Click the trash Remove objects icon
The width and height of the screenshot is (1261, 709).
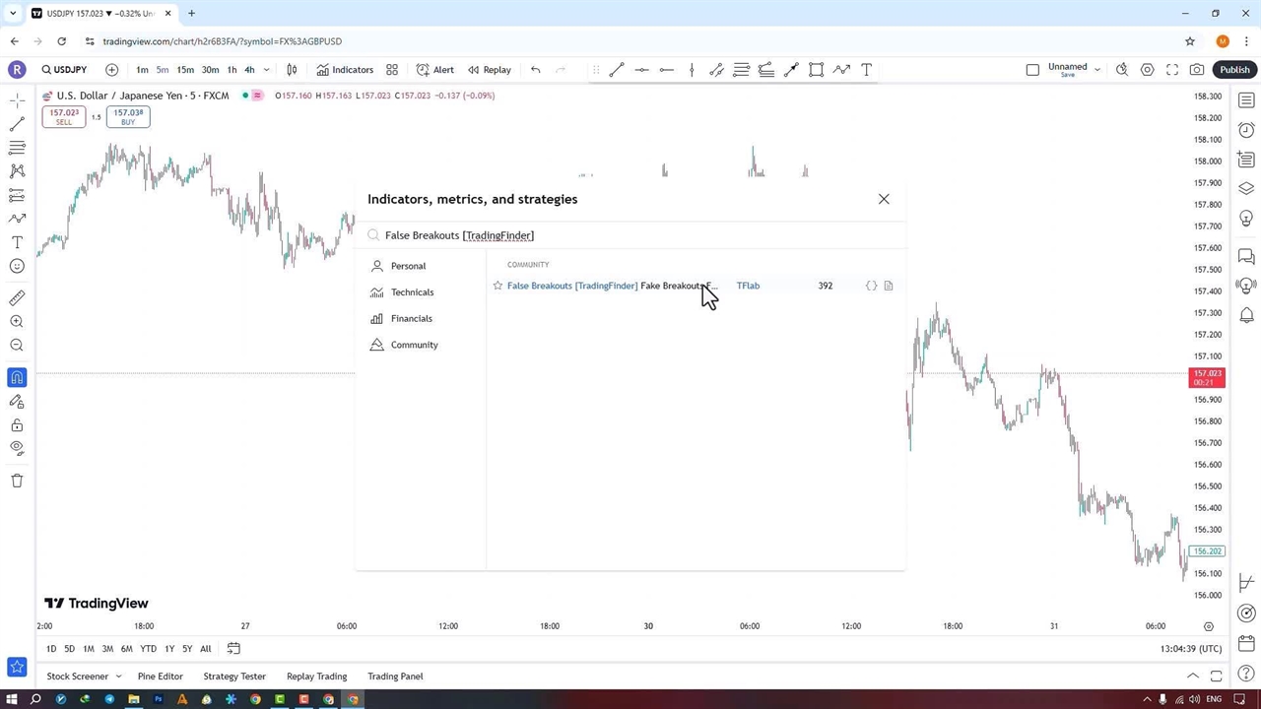coord(17,481)
